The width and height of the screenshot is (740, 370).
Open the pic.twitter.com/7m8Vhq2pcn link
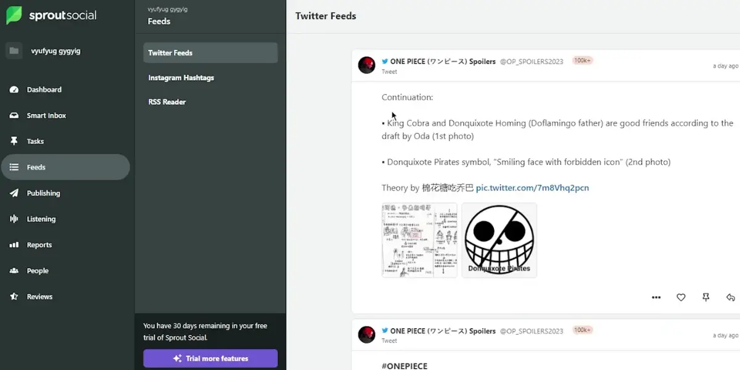[x=532, y=187]
